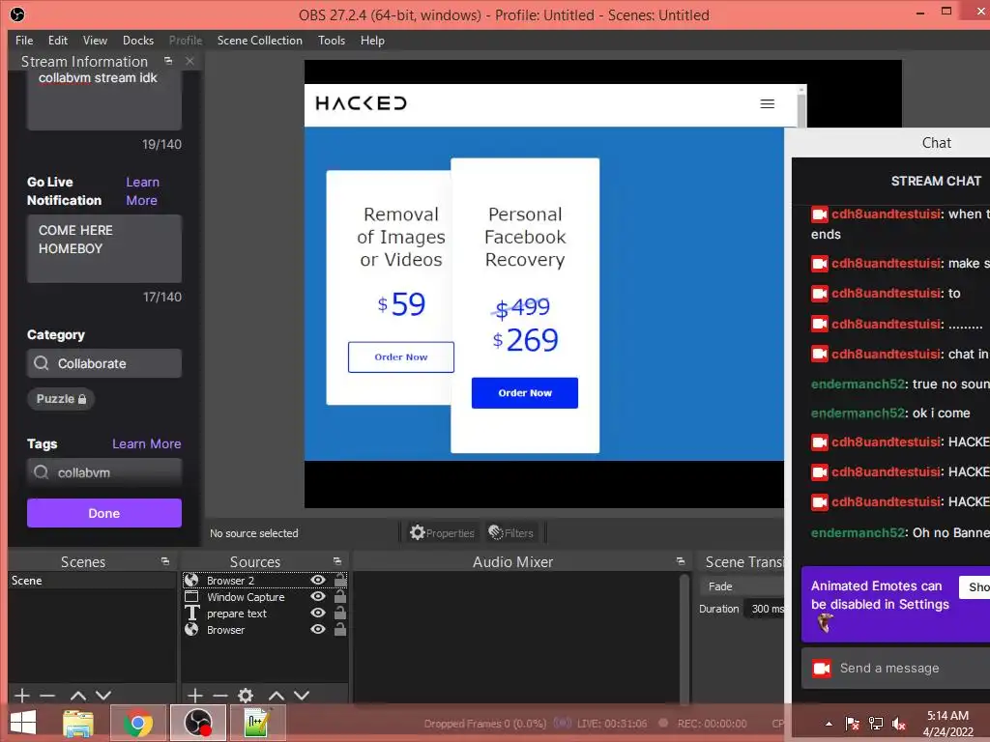Click the Collaborate category search field
990x742 pixels.
(104, 363)
